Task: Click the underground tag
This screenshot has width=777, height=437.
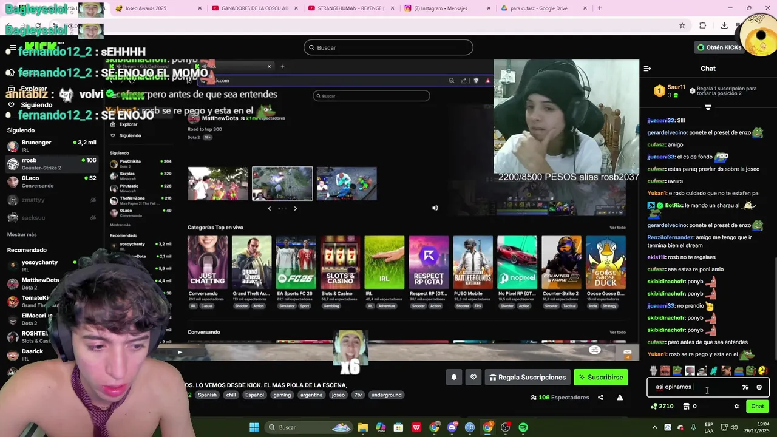Action: [386, 395]
